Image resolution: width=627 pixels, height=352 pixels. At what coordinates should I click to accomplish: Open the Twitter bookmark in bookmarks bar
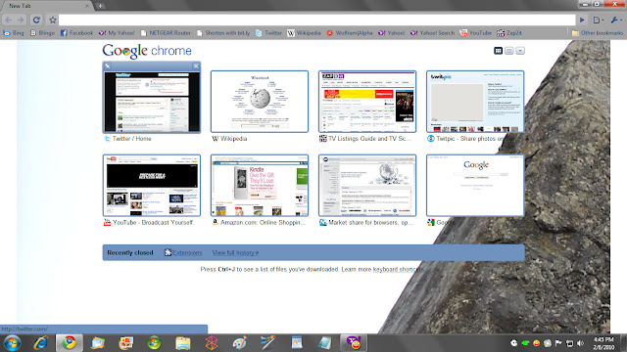268,32
